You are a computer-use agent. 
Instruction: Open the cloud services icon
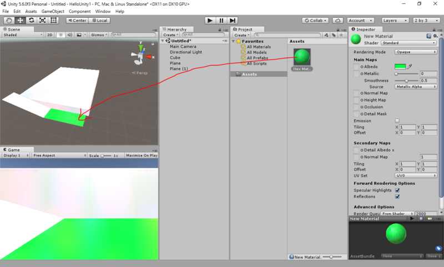(337, 21)
